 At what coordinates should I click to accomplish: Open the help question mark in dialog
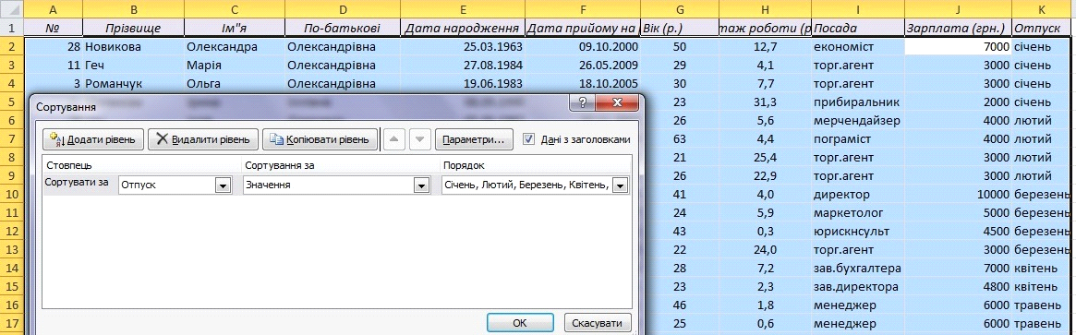click(583, 103)
